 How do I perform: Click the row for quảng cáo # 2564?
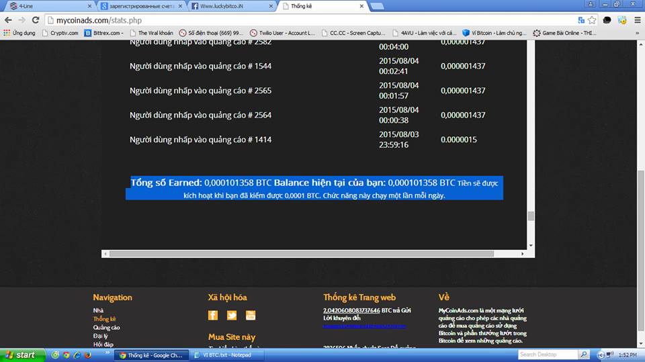pyautogui.click(x=308, y=116)
